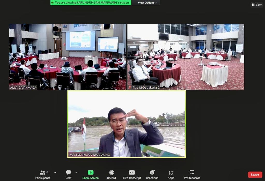The image size is (265, 181).
Task: Start recording with the Record button
Action: [112, 175]
